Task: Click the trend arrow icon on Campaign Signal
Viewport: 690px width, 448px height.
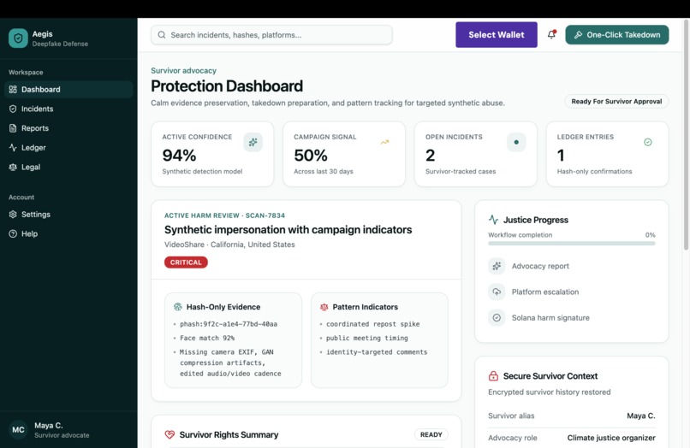Action: click(384, 142)
